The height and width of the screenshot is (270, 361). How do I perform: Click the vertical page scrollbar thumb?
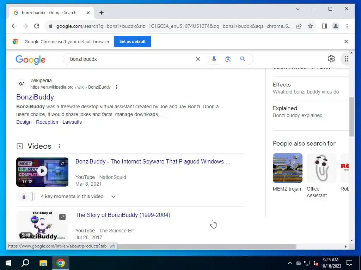[351, 117]
